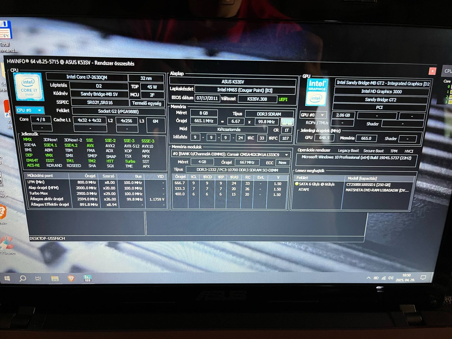
Task: Open the notification center icon
Action: 423,277
